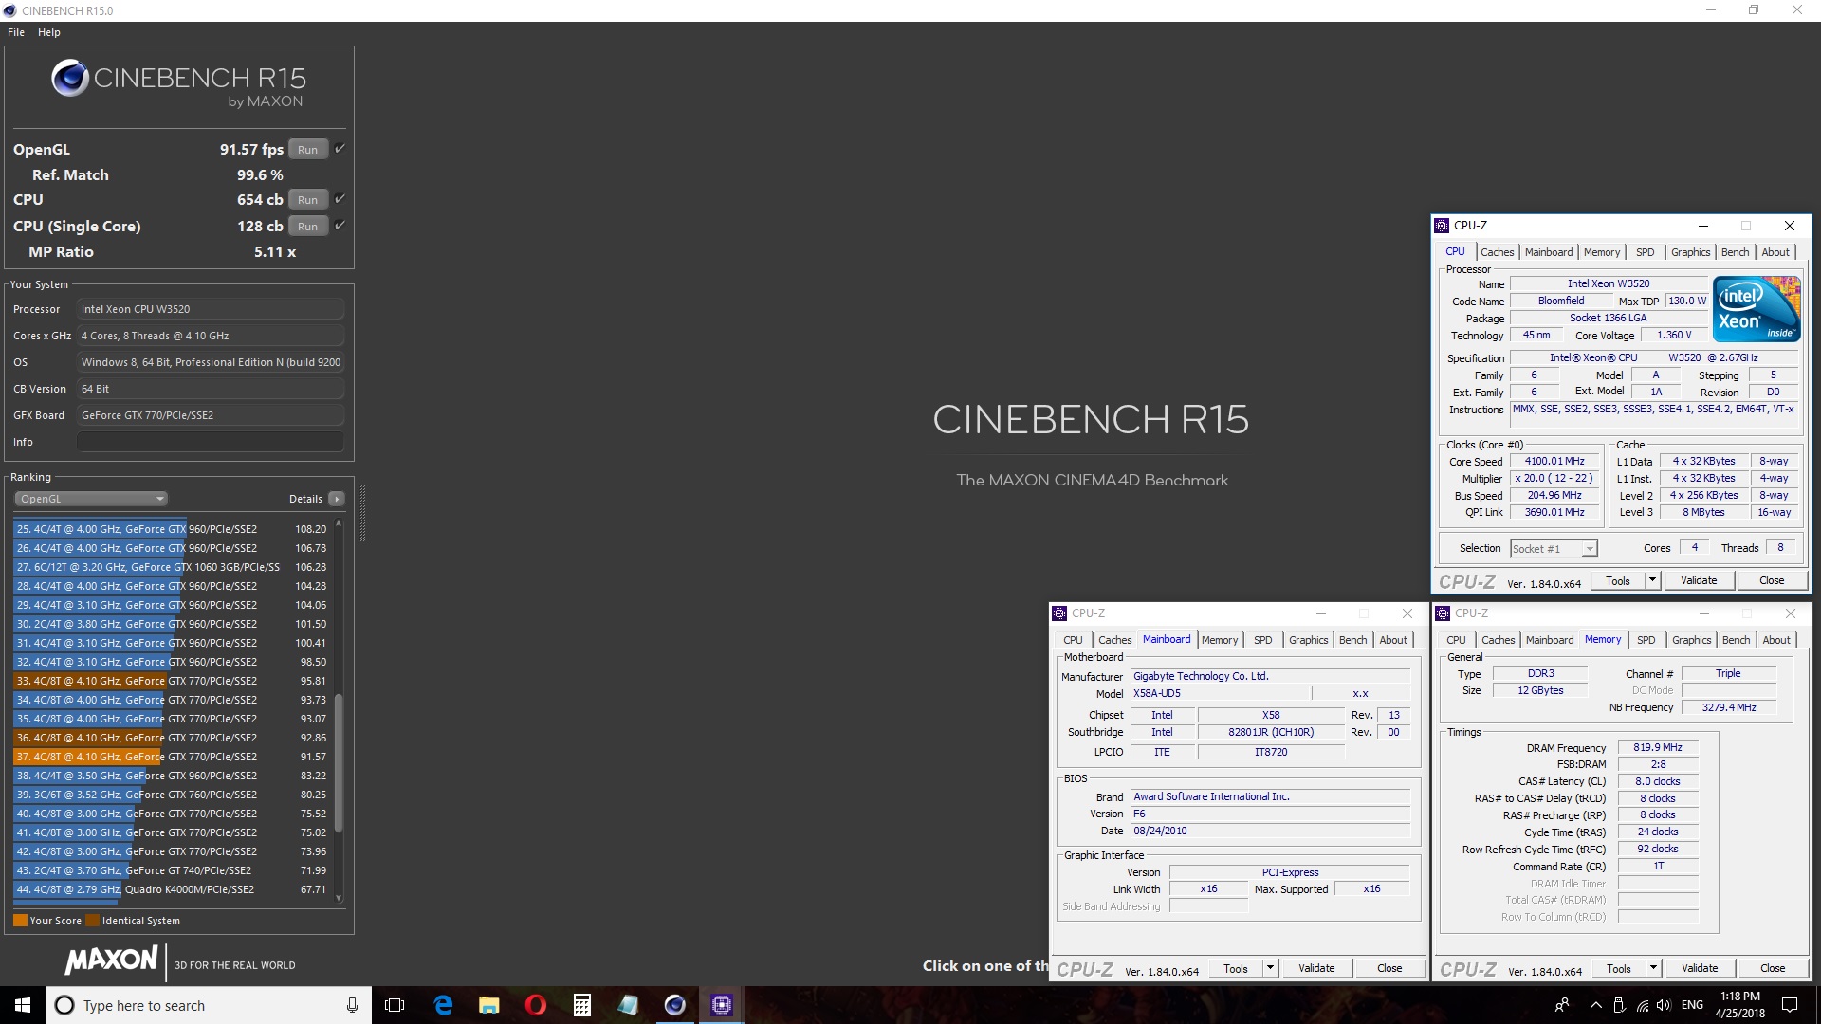Click Close in Mainboard CPU-Z window

pyautogui.click(x=1389, y=968)
